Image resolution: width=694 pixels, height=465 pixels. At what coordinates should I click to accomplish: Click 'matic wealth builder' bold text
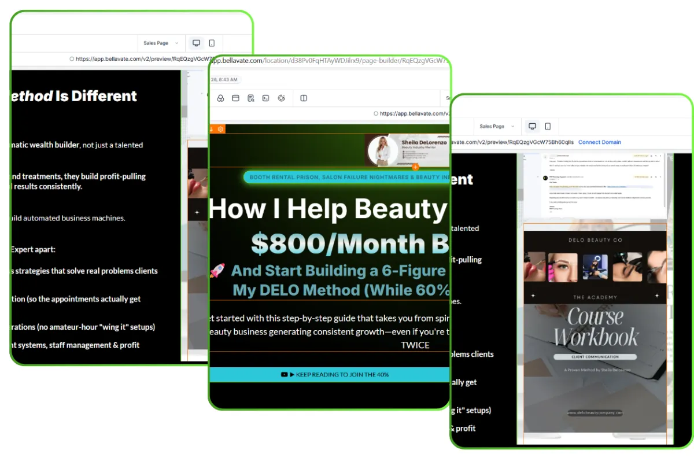click(x=45, y=145)
